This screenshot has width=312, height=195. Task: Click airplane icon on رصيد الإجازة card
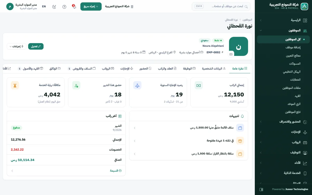[137, 85]
